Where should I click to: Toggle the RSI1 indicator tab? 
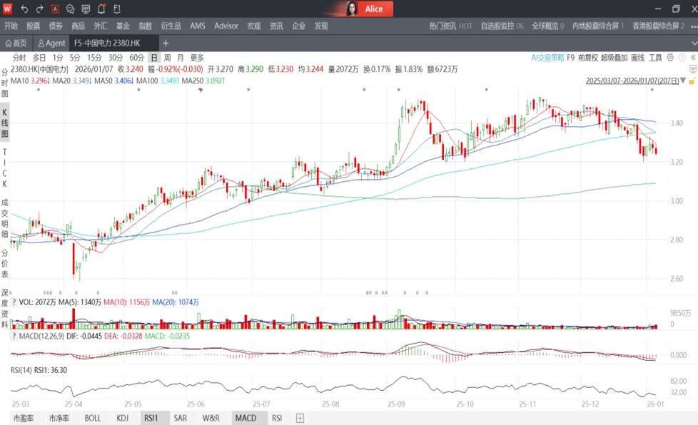point(151,418)
